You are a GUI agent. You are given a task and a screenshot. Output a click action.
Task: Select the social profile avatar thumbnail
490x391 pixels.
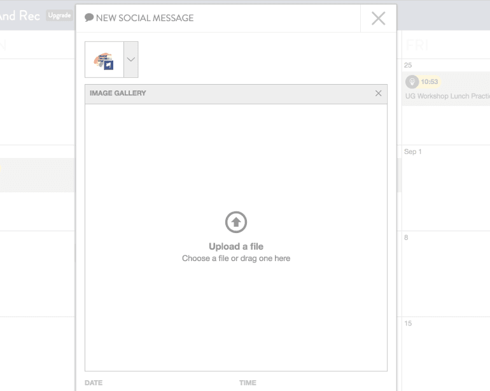pyautogui.click(x=104, y=60)
